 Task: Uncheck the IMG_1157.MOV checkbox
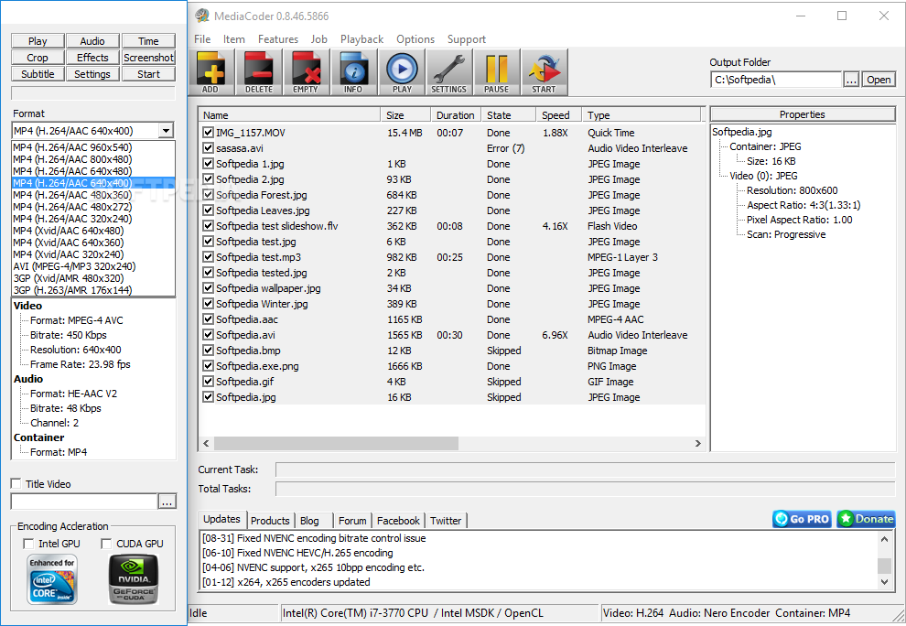pyautogui.click(x=208, y=133)
